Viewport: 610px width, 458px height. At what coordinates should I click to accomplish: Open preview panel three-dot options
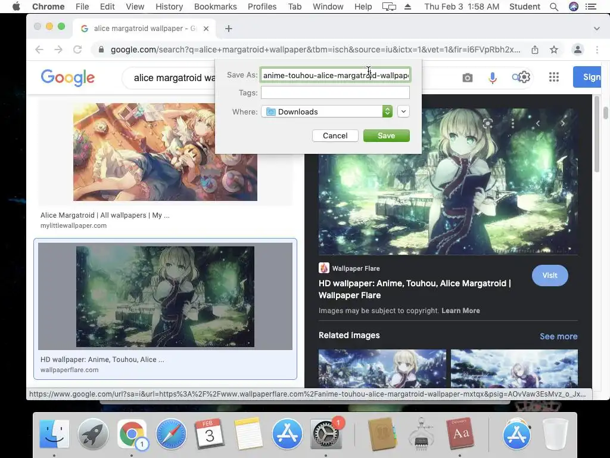coord(513,123)
